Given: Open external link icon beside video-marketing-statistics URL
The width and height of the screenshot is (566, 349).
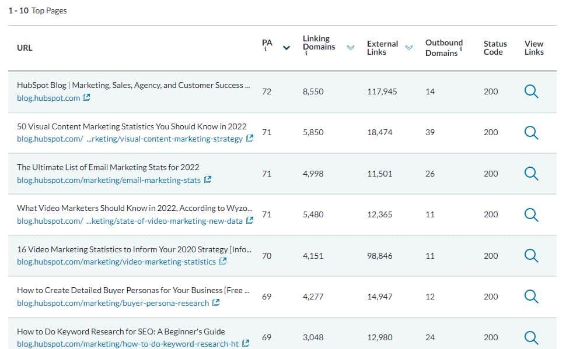Looking at the screenshot, I should [223, 261].
